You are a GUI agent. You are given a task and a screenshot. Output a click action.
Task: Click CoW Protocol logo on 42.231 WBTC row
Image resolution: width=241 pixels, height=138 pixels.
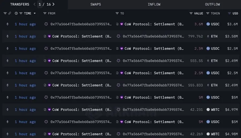[49, 109]
